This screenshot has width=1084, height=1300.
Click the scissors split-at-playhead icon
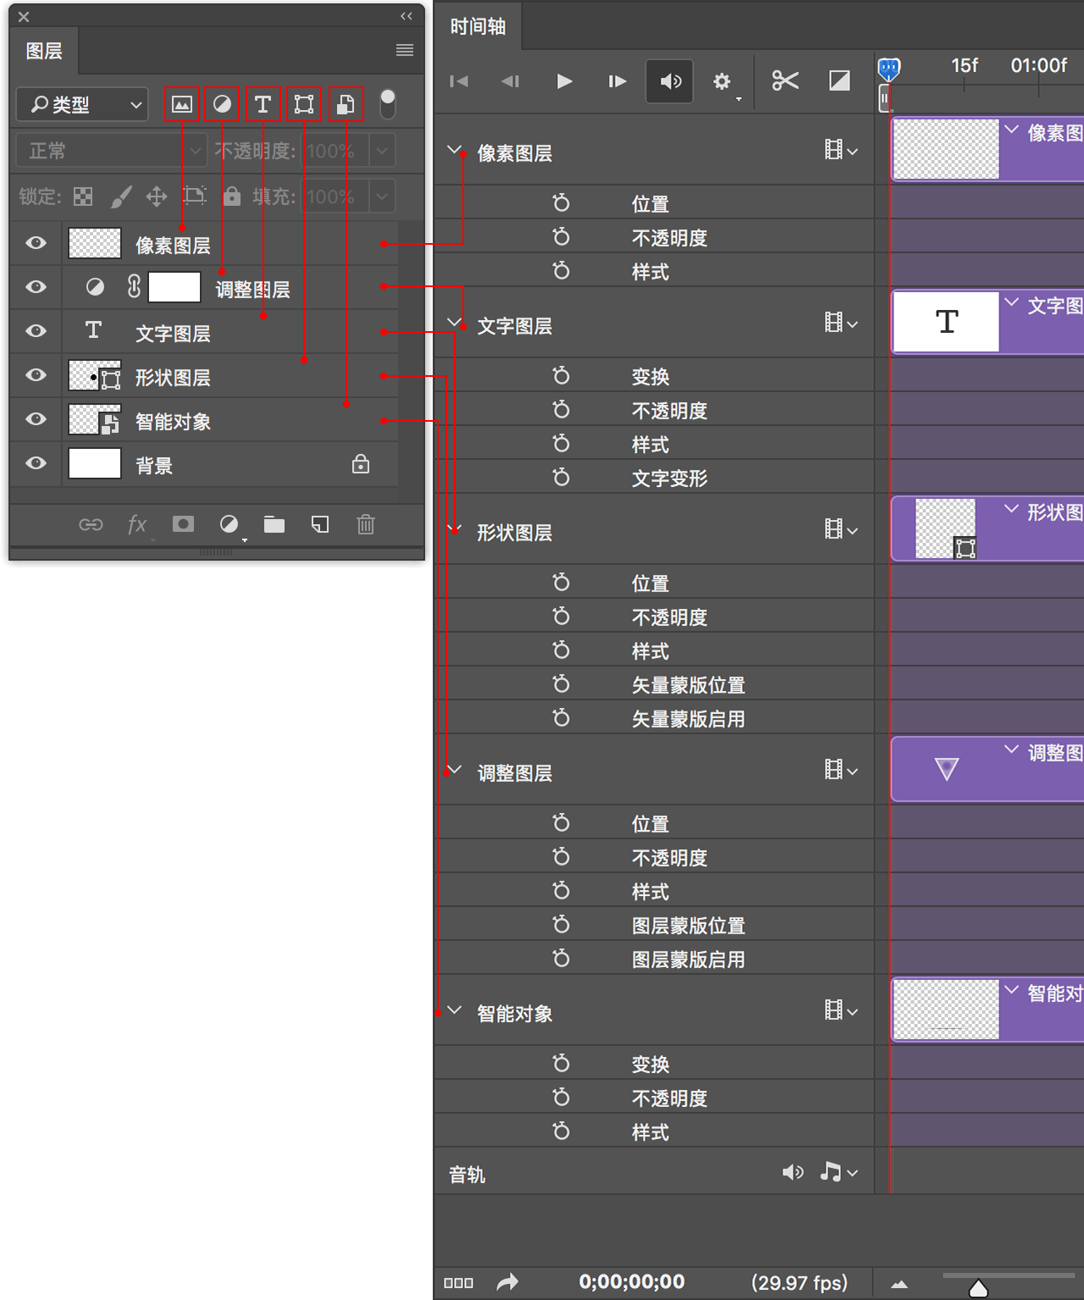coord(785,80)
